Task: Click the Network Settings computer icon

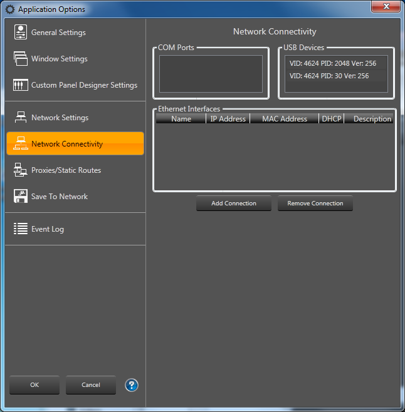Action: (21, 117)
